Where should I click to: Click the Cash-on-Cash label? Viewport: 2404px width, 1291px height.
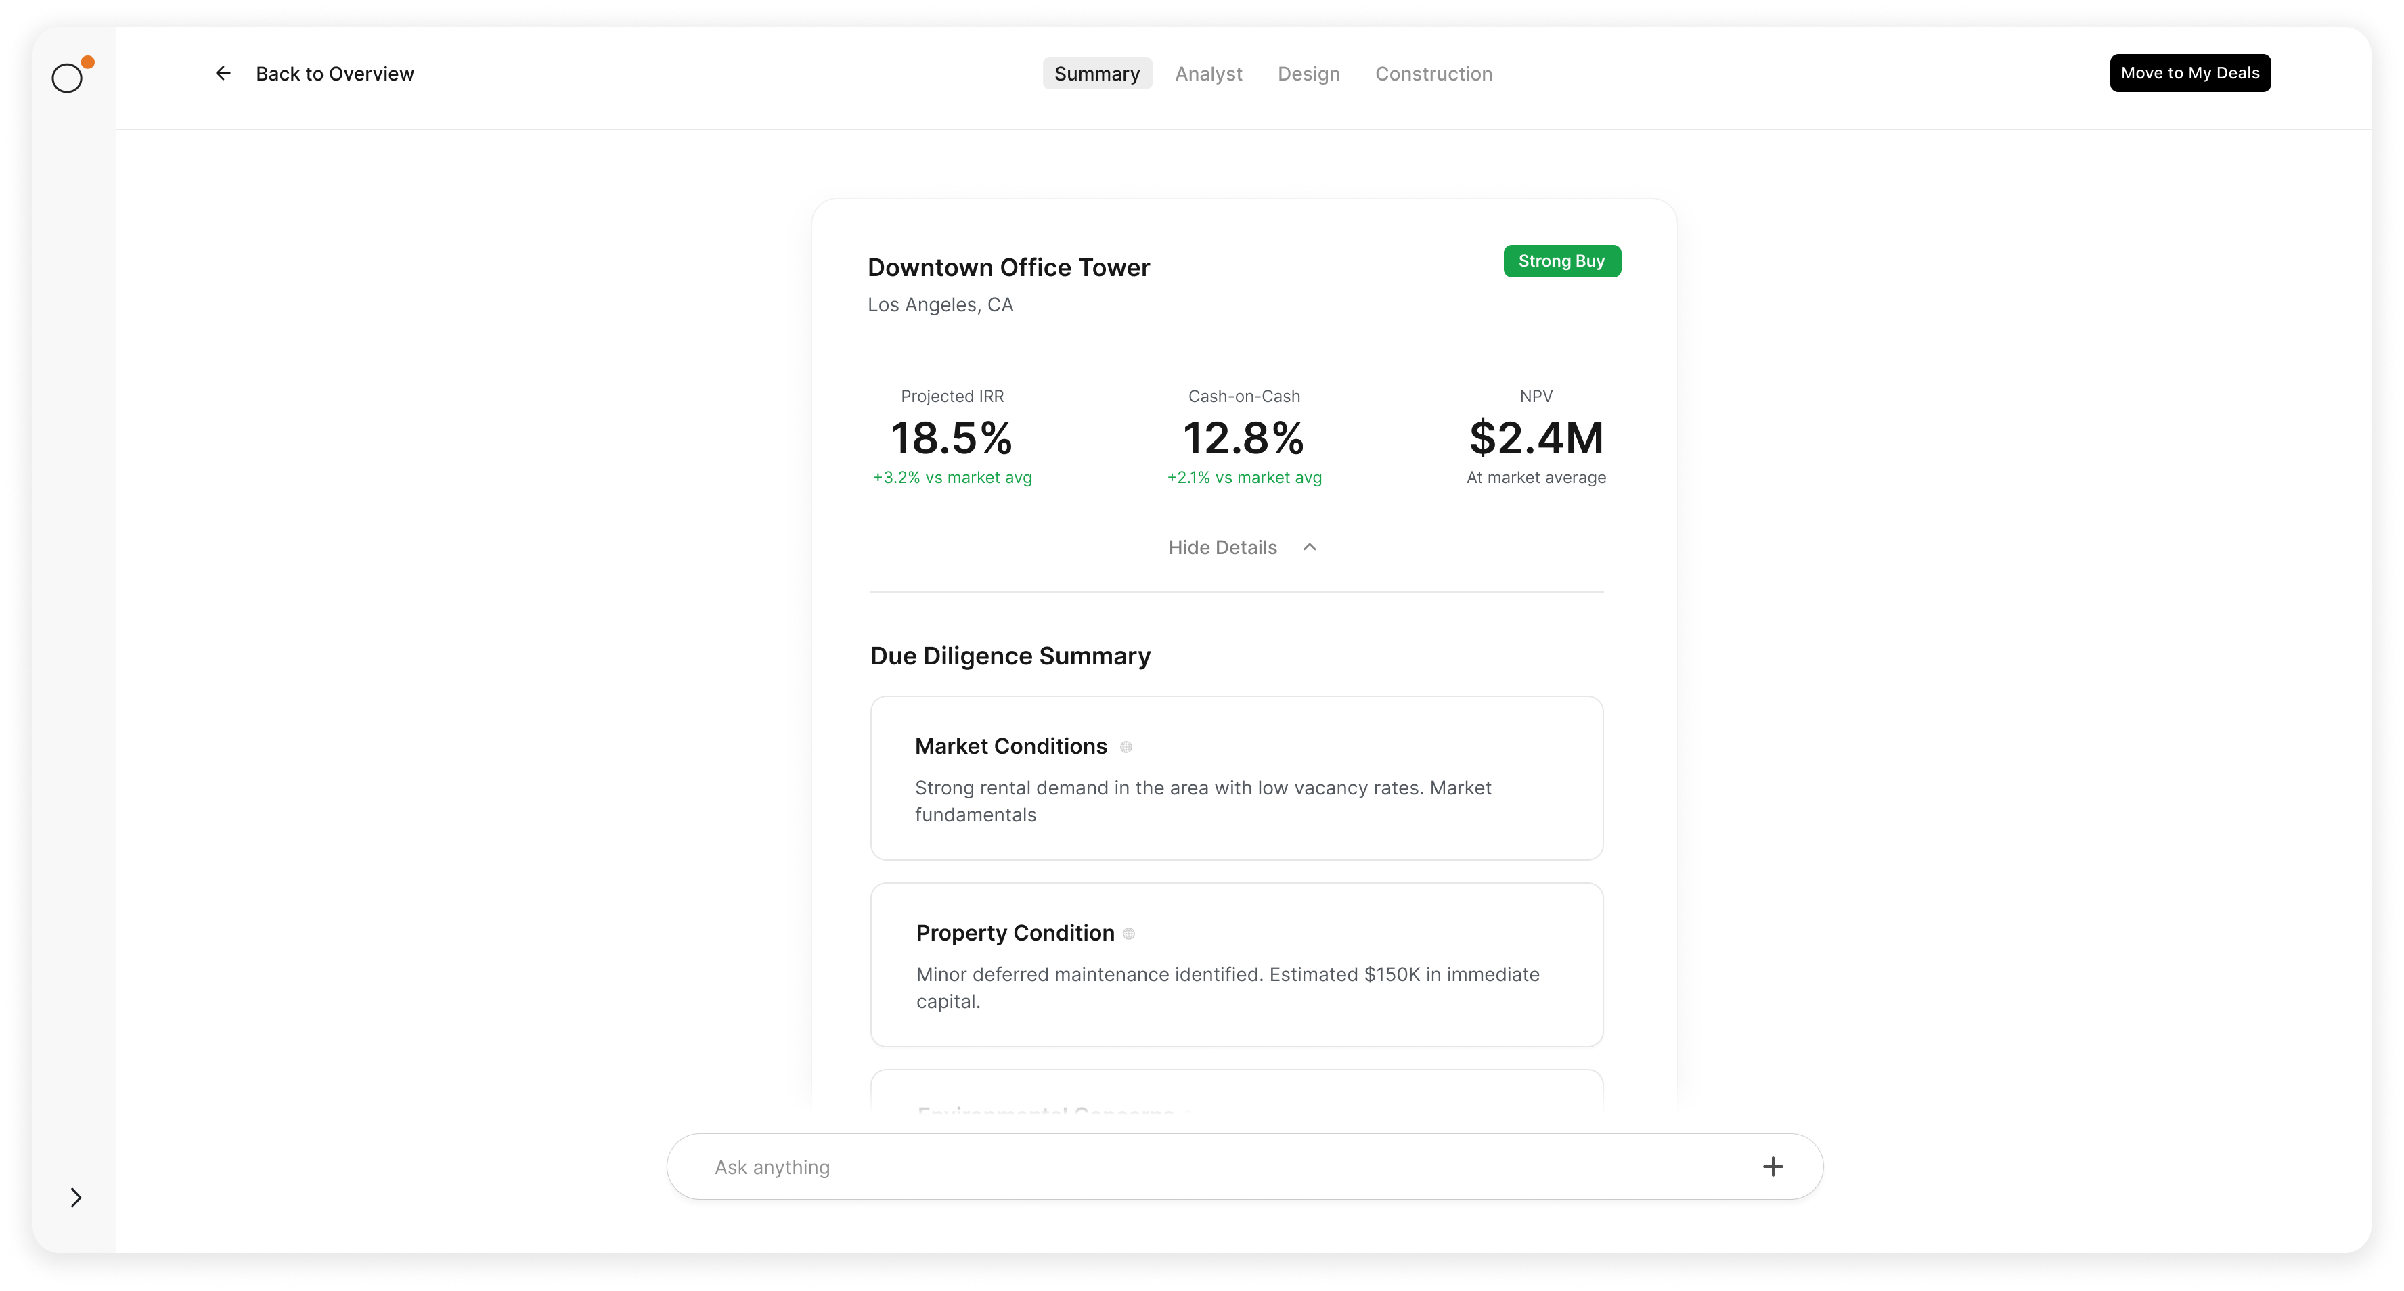coord(1244,397)
